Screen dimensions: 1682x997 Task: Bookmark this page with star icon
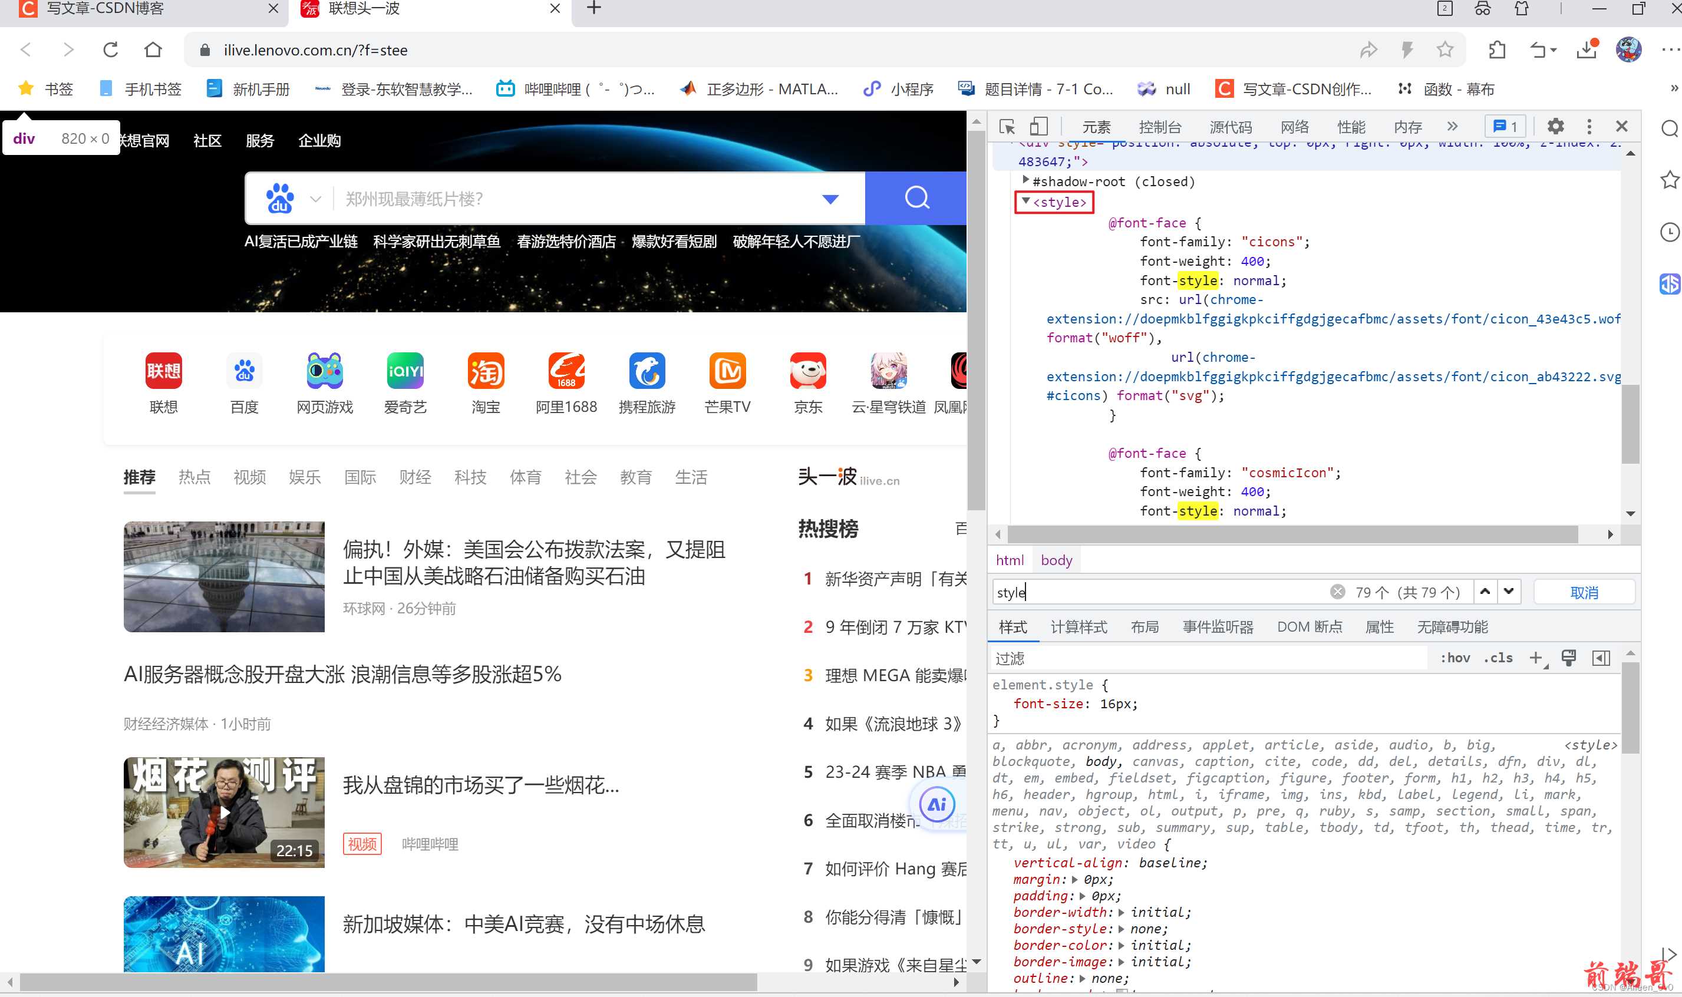[x=1444, y=49]
